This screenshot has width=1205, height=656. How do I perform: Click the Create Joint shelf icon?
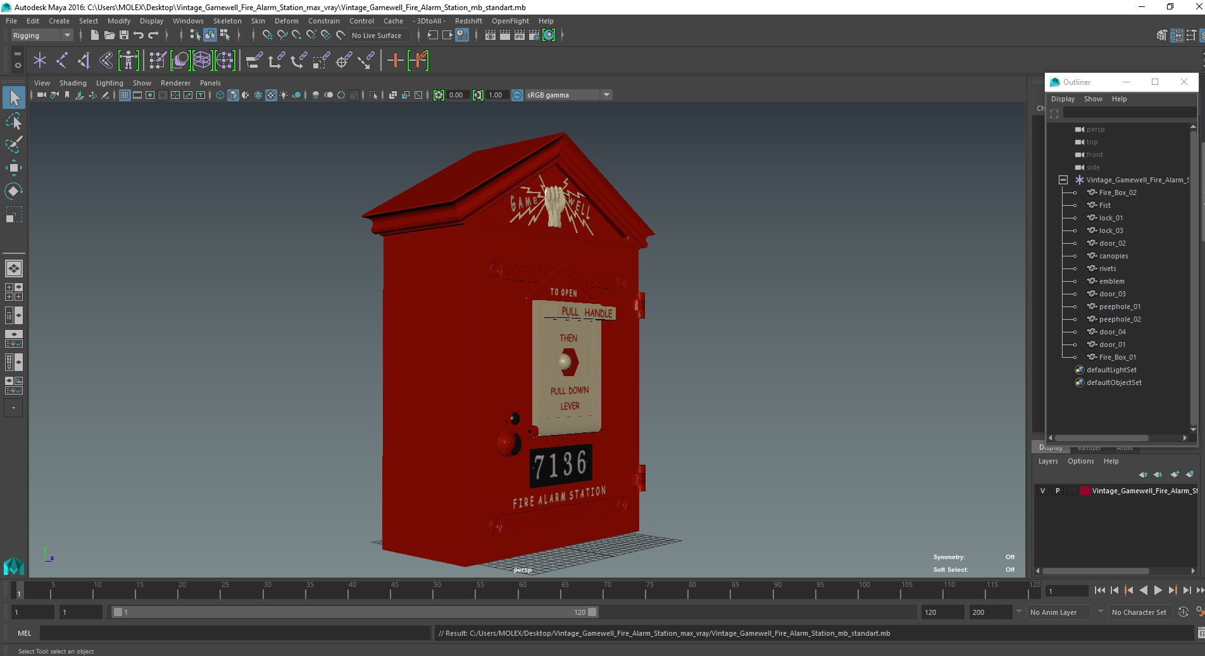61,61
